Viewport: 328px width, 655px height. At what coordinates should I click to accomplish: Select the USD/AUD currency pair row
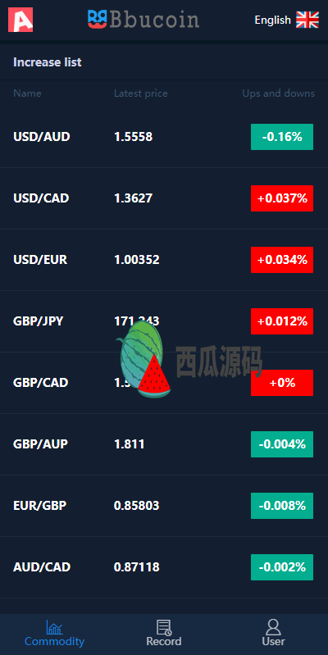tap(164, 137)
